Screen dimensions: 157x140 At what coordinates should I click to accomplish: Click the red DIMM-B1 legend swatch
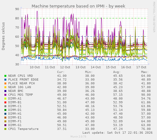point(5,102)
